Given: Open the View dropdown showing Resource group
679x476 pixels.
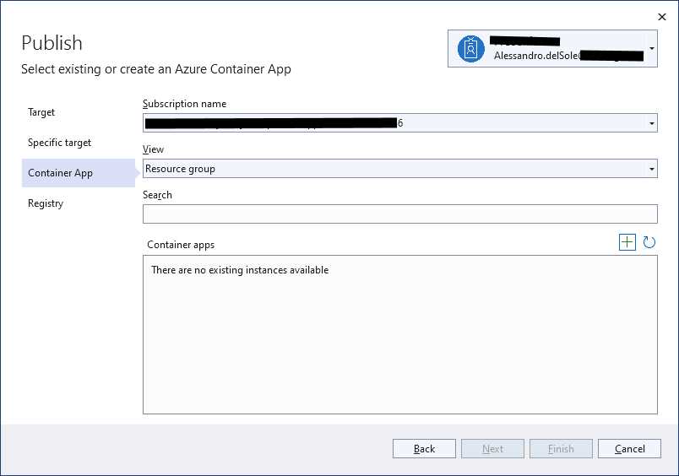Looking at the screenshot, I should pyautogui.click(x=400, y=168).
